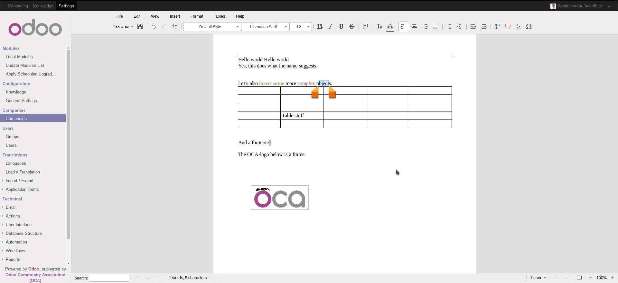Undo the last edit
The height and width of the screenshot is (283, 618).
coord(154,27)
